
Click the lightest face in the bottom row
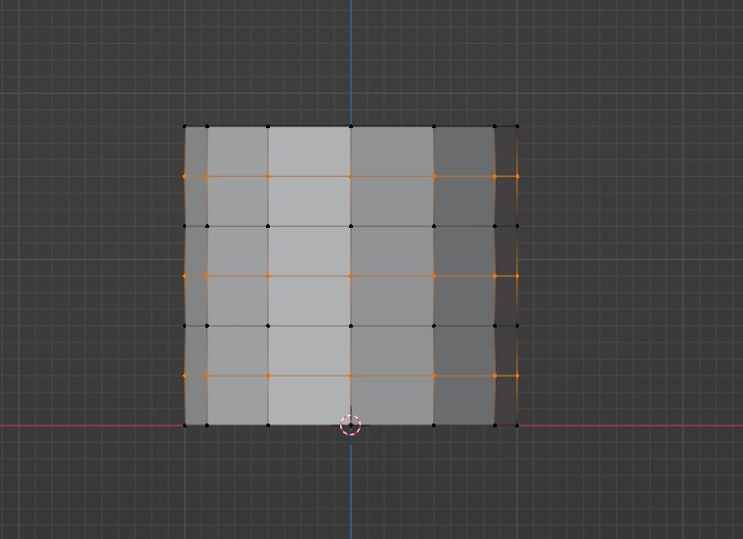click(309, 401)
